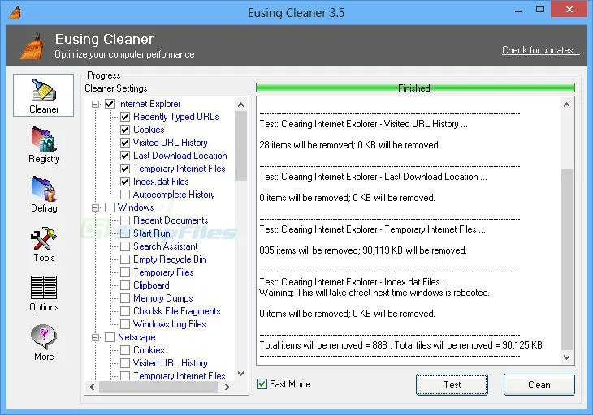Click the '28 items will be removed' result line
This screenshot has width=593, height=415.
click(x=350, y=145)
